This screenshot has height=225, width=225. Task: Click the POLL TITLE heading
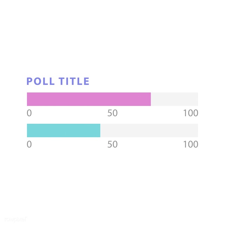[58, 81]
